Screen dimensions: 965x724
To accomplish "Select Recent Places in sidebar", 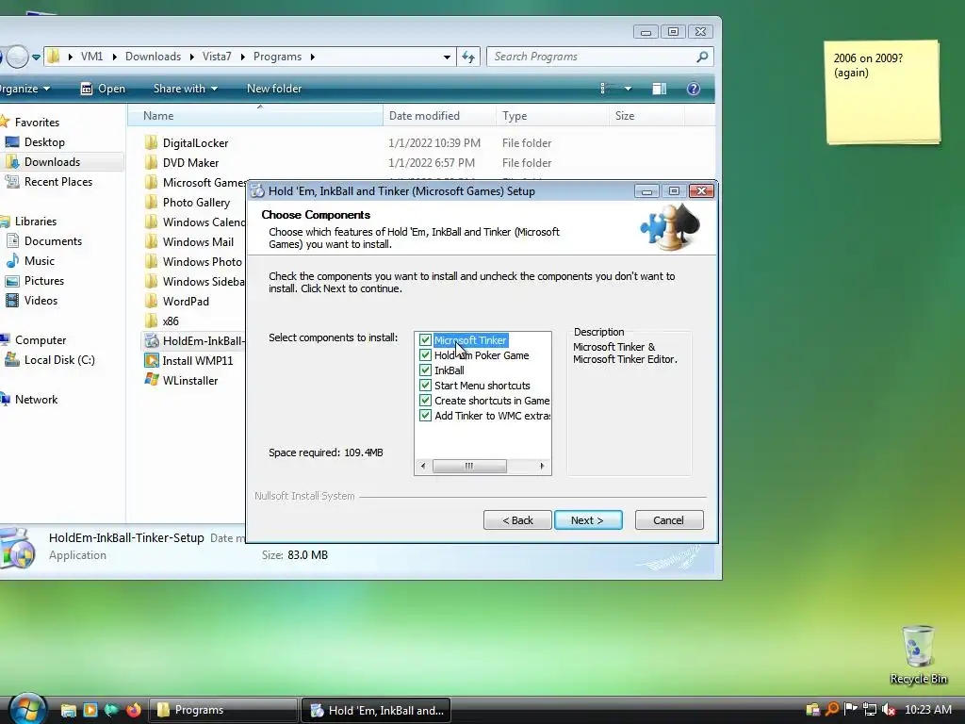I will 57,182.
